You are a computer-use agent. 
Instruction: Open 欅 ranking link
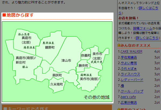tap(122, 86)
